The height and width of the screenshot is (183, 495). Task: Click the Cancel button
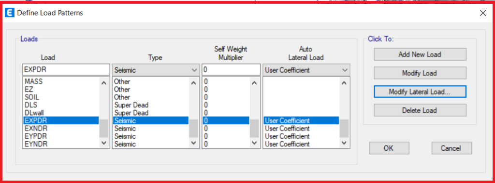pyautogui.click(x=451, y=148)
